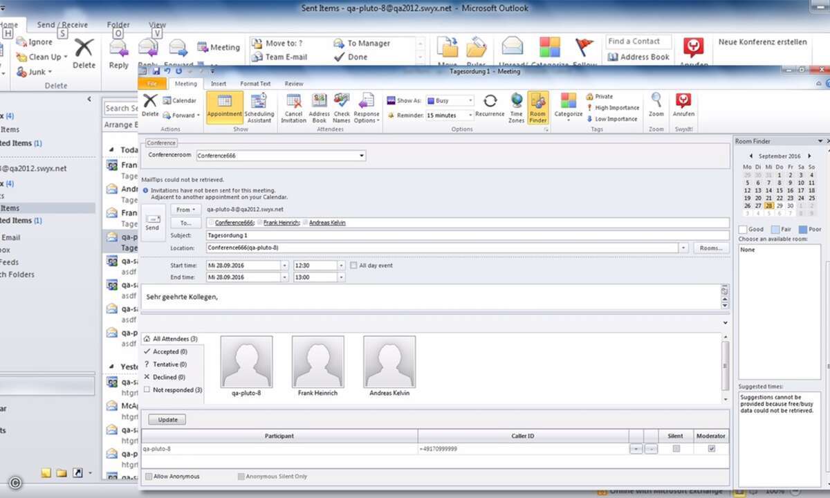Set High Importance for the meeting
The height and width of the screenshot is (498, 830).
(x=612, y=108)
